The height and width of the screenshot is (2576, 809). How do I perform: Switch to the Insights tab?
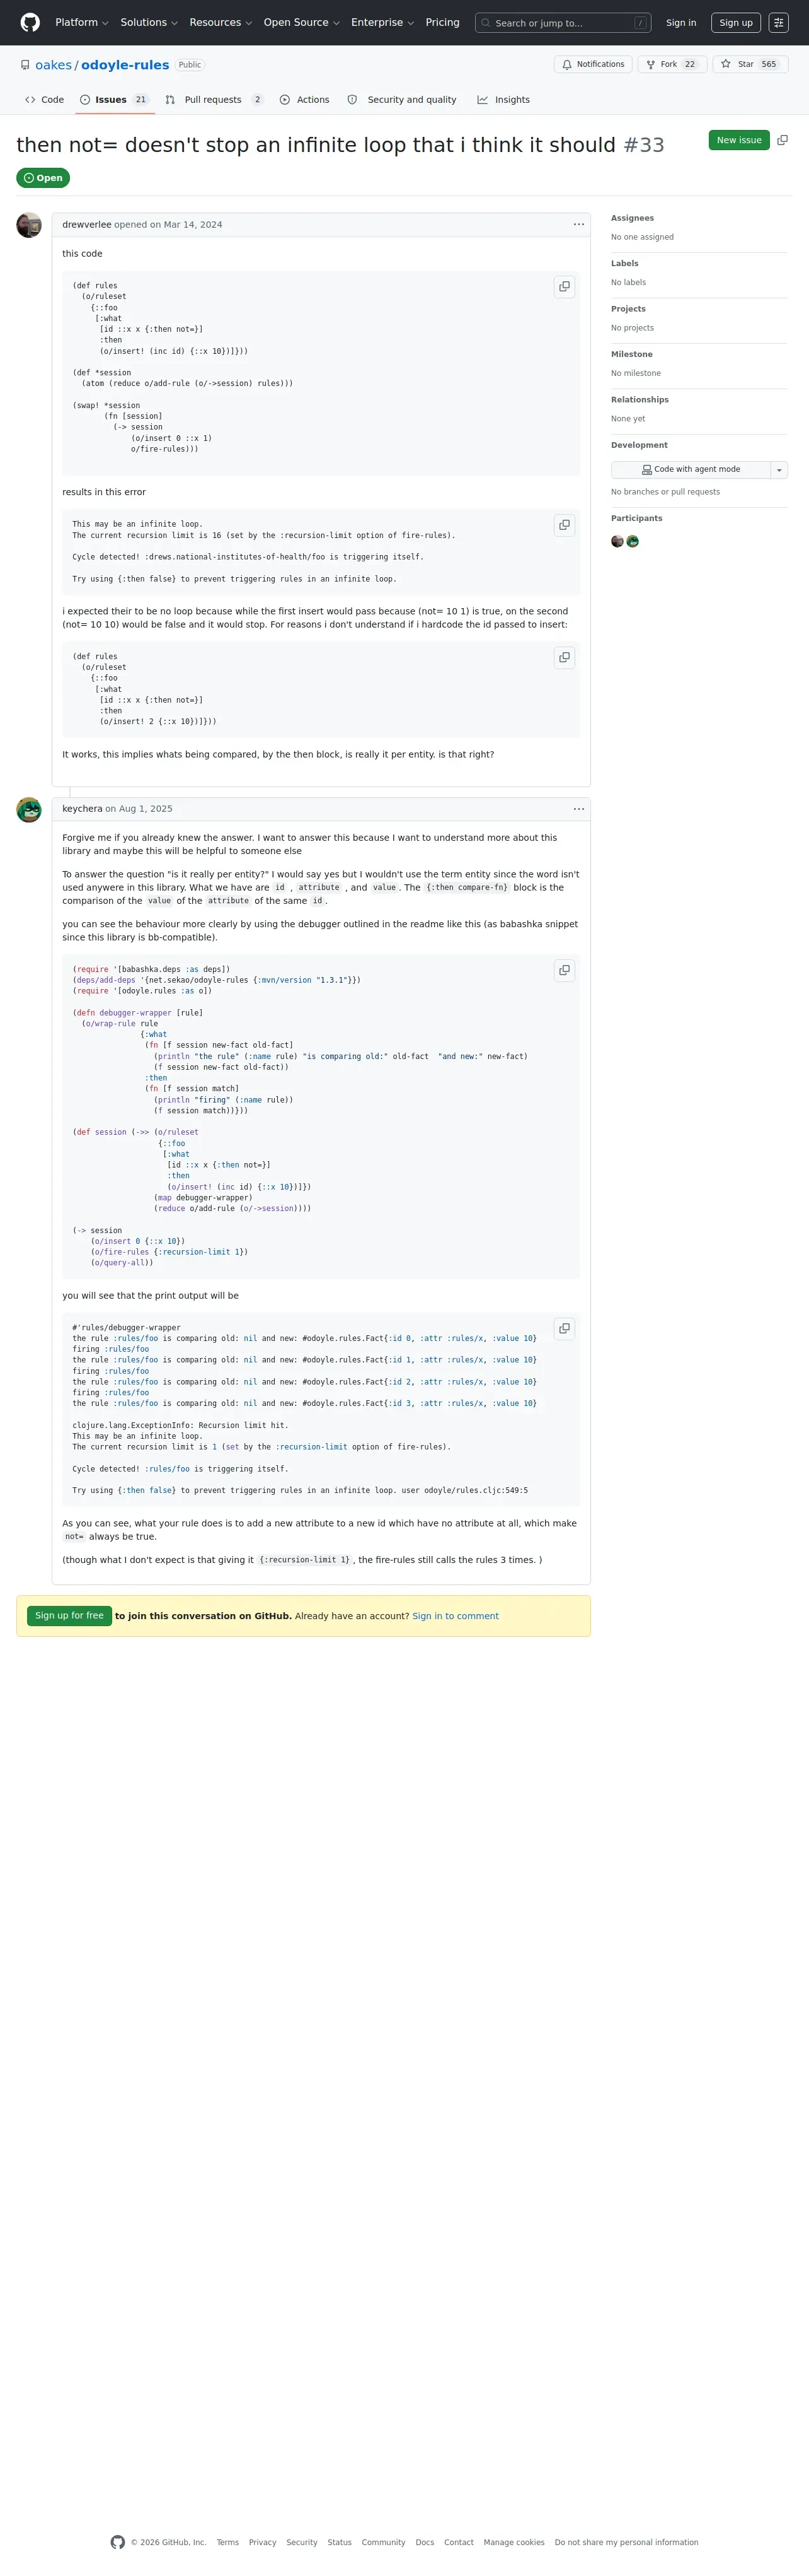coord(503,100)
